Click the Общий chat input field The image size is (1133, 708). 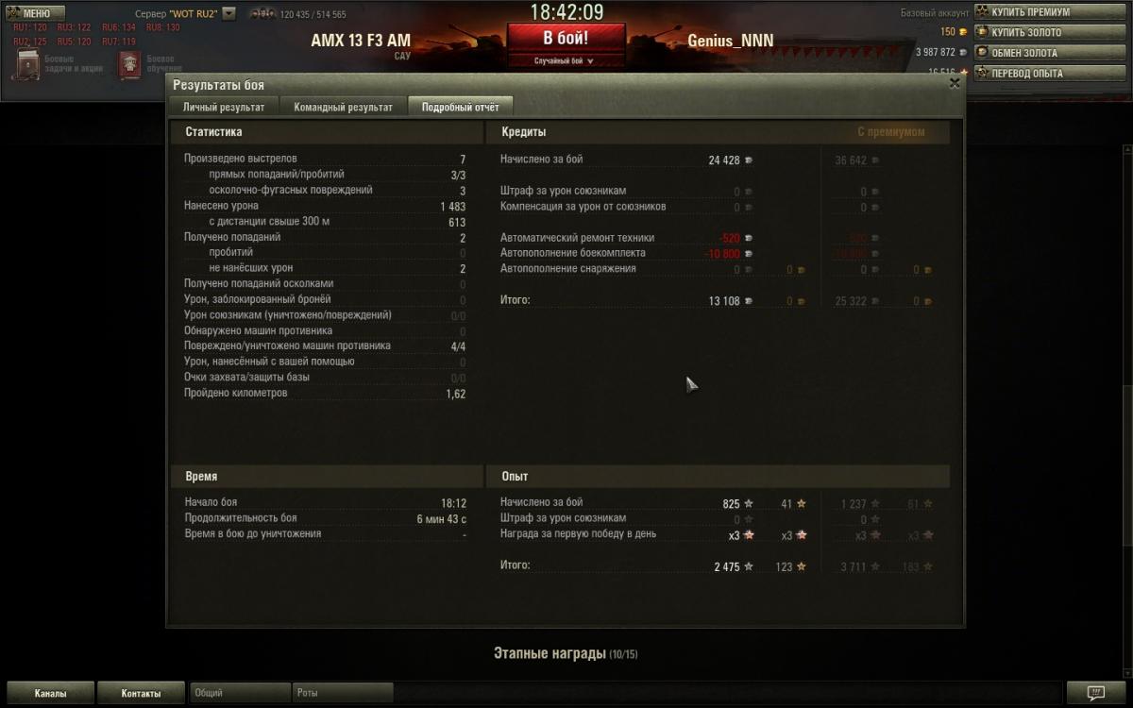(x=240, y=693)
